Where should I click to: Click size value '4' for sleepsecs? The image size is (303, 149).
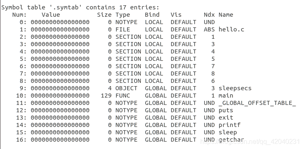[110, 88]
